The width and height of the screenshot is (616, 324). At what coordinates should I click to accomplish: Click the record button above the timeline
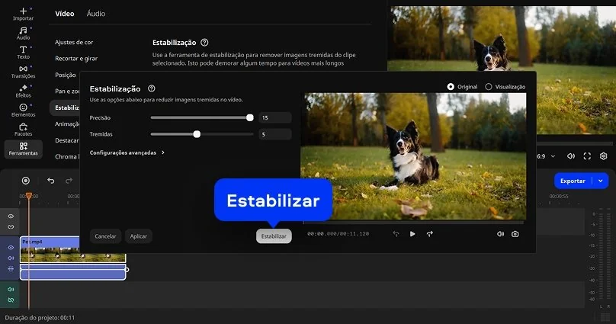(26, 181)
